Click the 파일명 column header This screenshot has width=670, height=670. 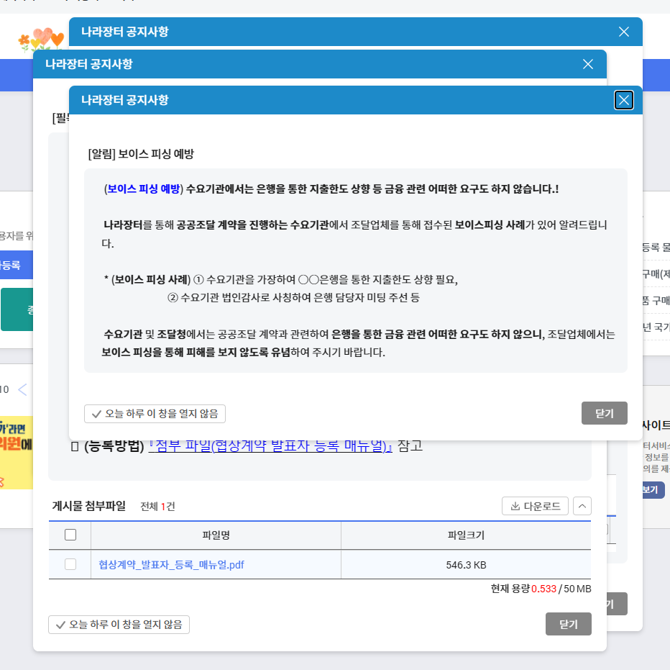[x=216, y=535]
